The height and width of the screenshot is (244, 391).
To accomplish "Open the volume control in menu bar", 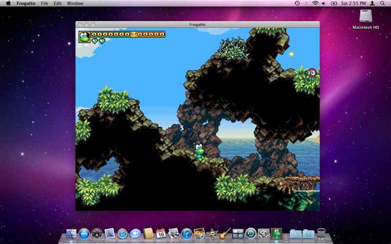I will coord(324,3).
